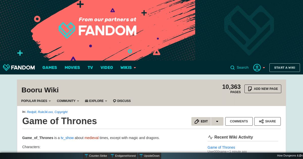Expand the Popular Pages dropdown
The height and width of the screenshot is (159, 303).
click(x=36, y=101)
